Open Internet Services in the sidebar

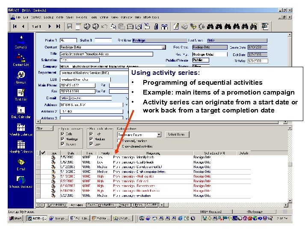21,182
